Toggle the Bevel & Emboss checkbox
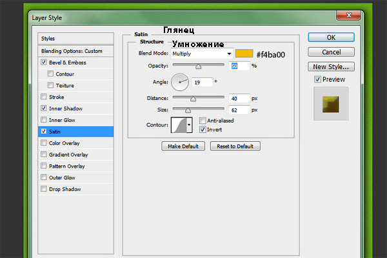The image size is (387, 258). pyautogui.click(x=44, y=62)
